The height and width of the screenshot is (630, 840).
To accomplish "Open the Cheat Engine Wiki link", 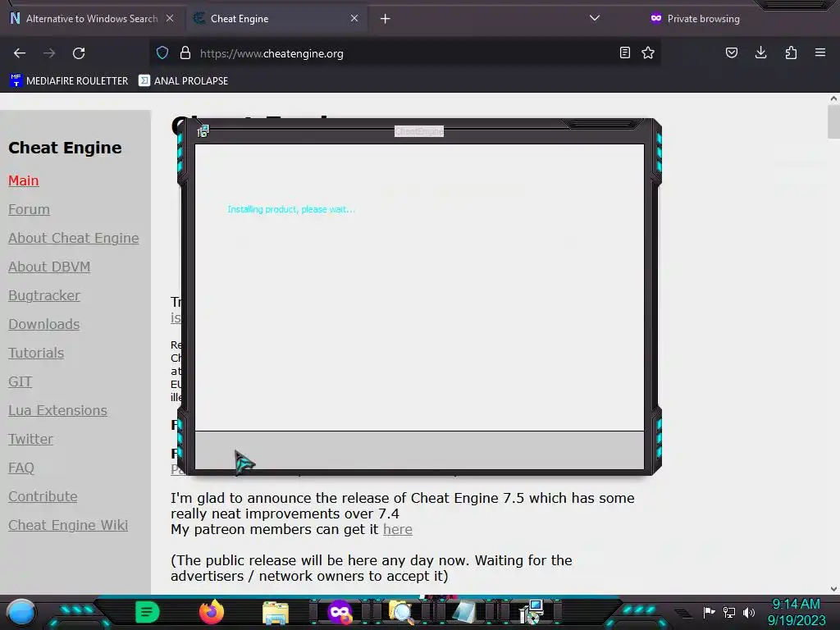I will (x=68, y=526).
